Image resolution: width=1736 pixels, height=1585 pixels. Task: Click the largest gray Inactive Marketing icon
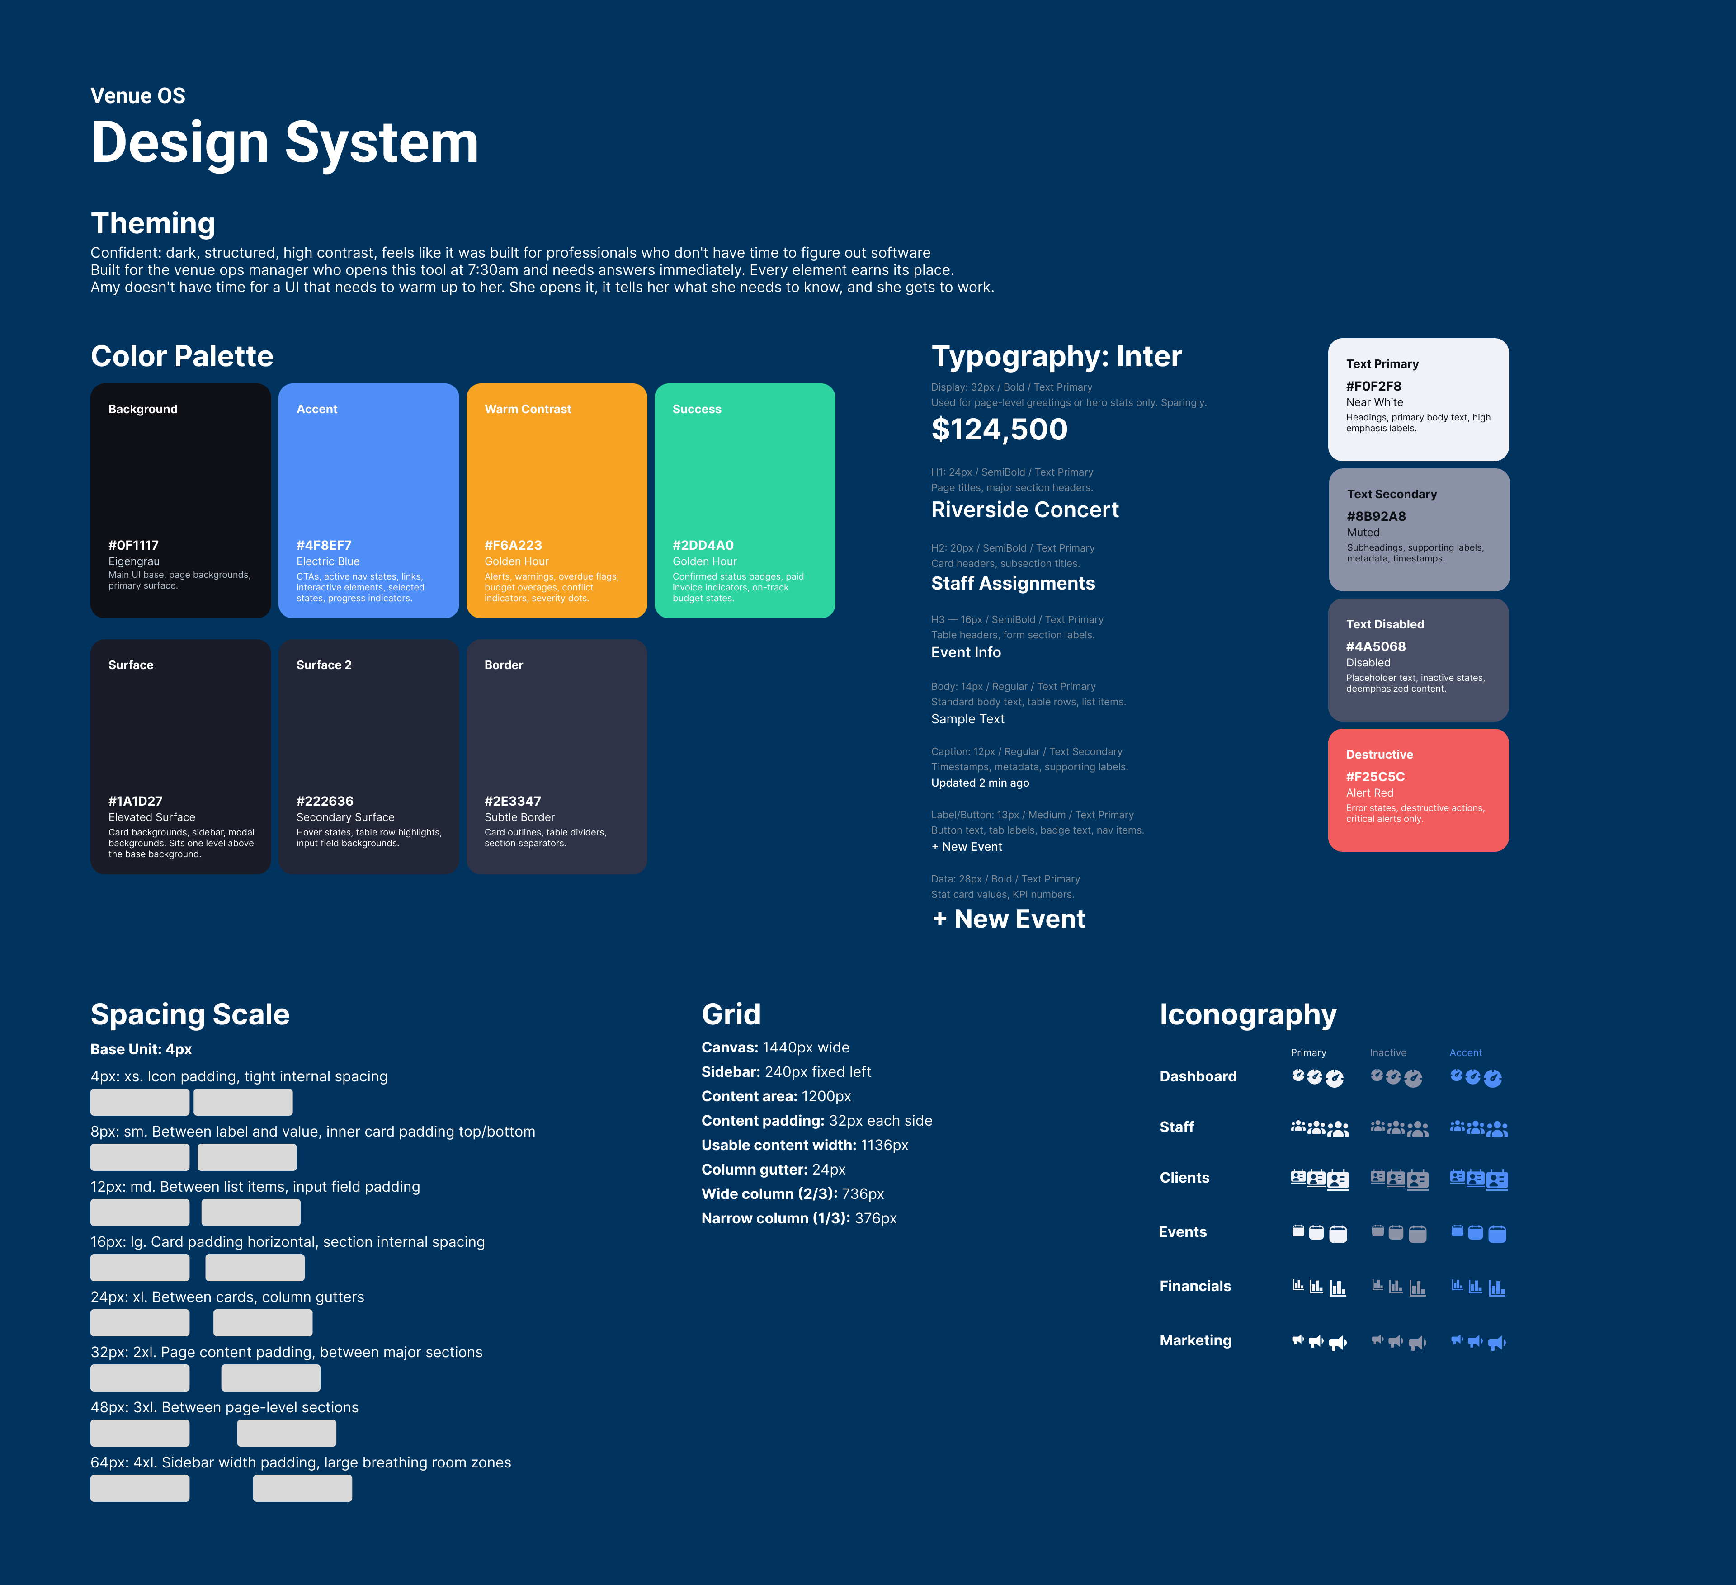point(1417,1343)
